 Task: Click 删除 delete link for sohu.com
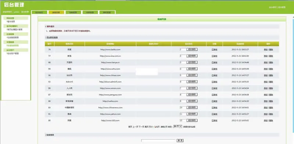(x=271, y=69)
